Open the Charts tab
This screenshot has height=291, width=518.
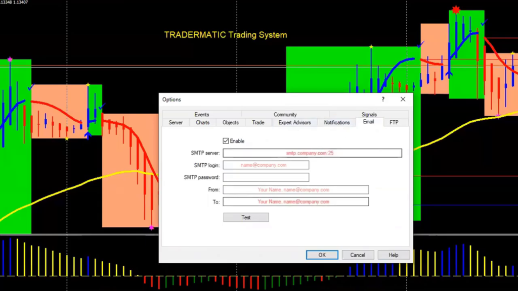(202, 122)
